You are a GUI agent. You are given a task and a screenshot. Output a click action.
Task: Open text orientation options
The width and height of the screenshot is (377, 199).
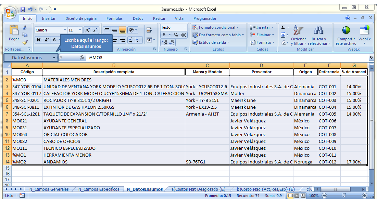[x=133, y=30]
